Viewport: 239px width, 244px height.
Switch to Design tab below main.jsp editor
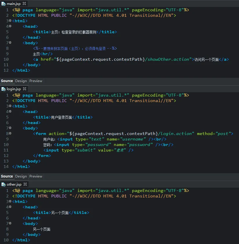pyautogui.click(x=21, y=81)
